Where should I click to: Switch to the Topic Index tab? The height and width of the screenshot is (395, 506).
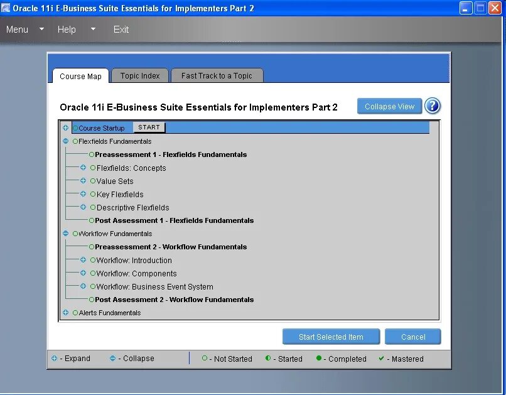[x=140, y=75]
